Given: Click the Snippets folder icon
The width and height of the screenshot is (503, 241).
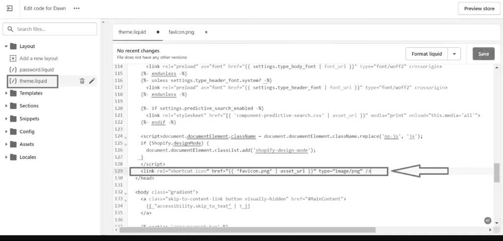Looking at the screenshot, I should click(x=13, y=119).
